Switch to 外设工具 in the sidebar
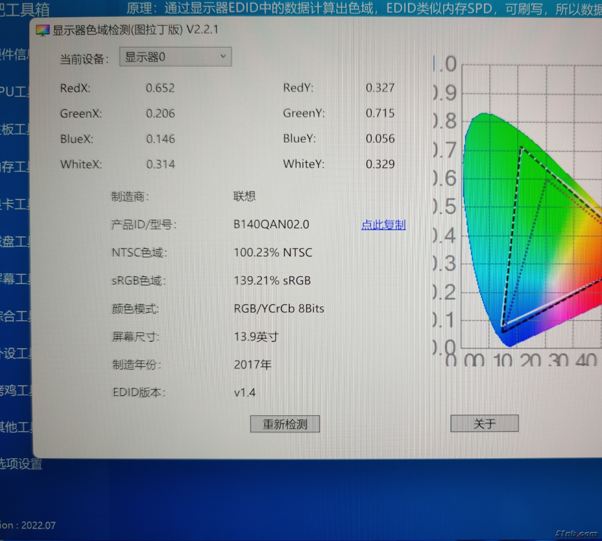 16,353
